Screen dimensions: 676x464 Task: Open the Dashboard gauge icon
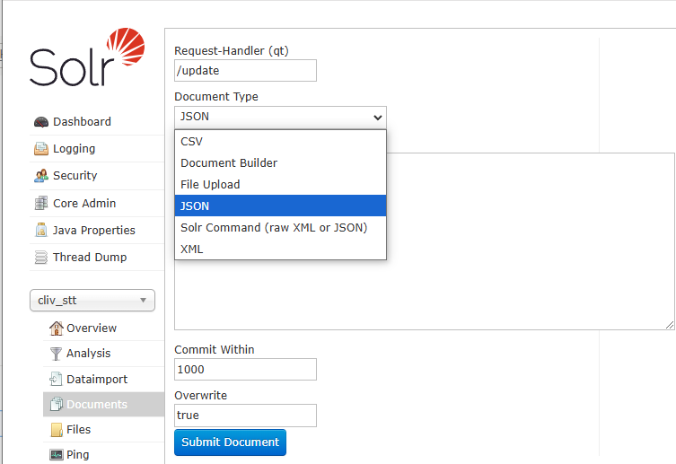point(41,122)
